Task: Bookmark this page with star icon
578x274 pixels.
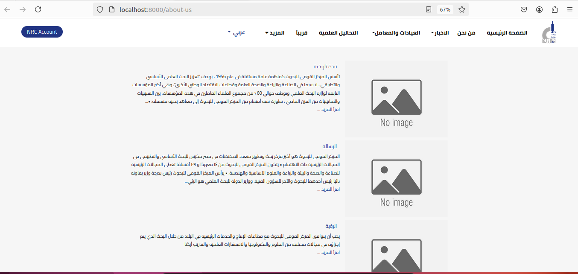Action: coord(461,9)
